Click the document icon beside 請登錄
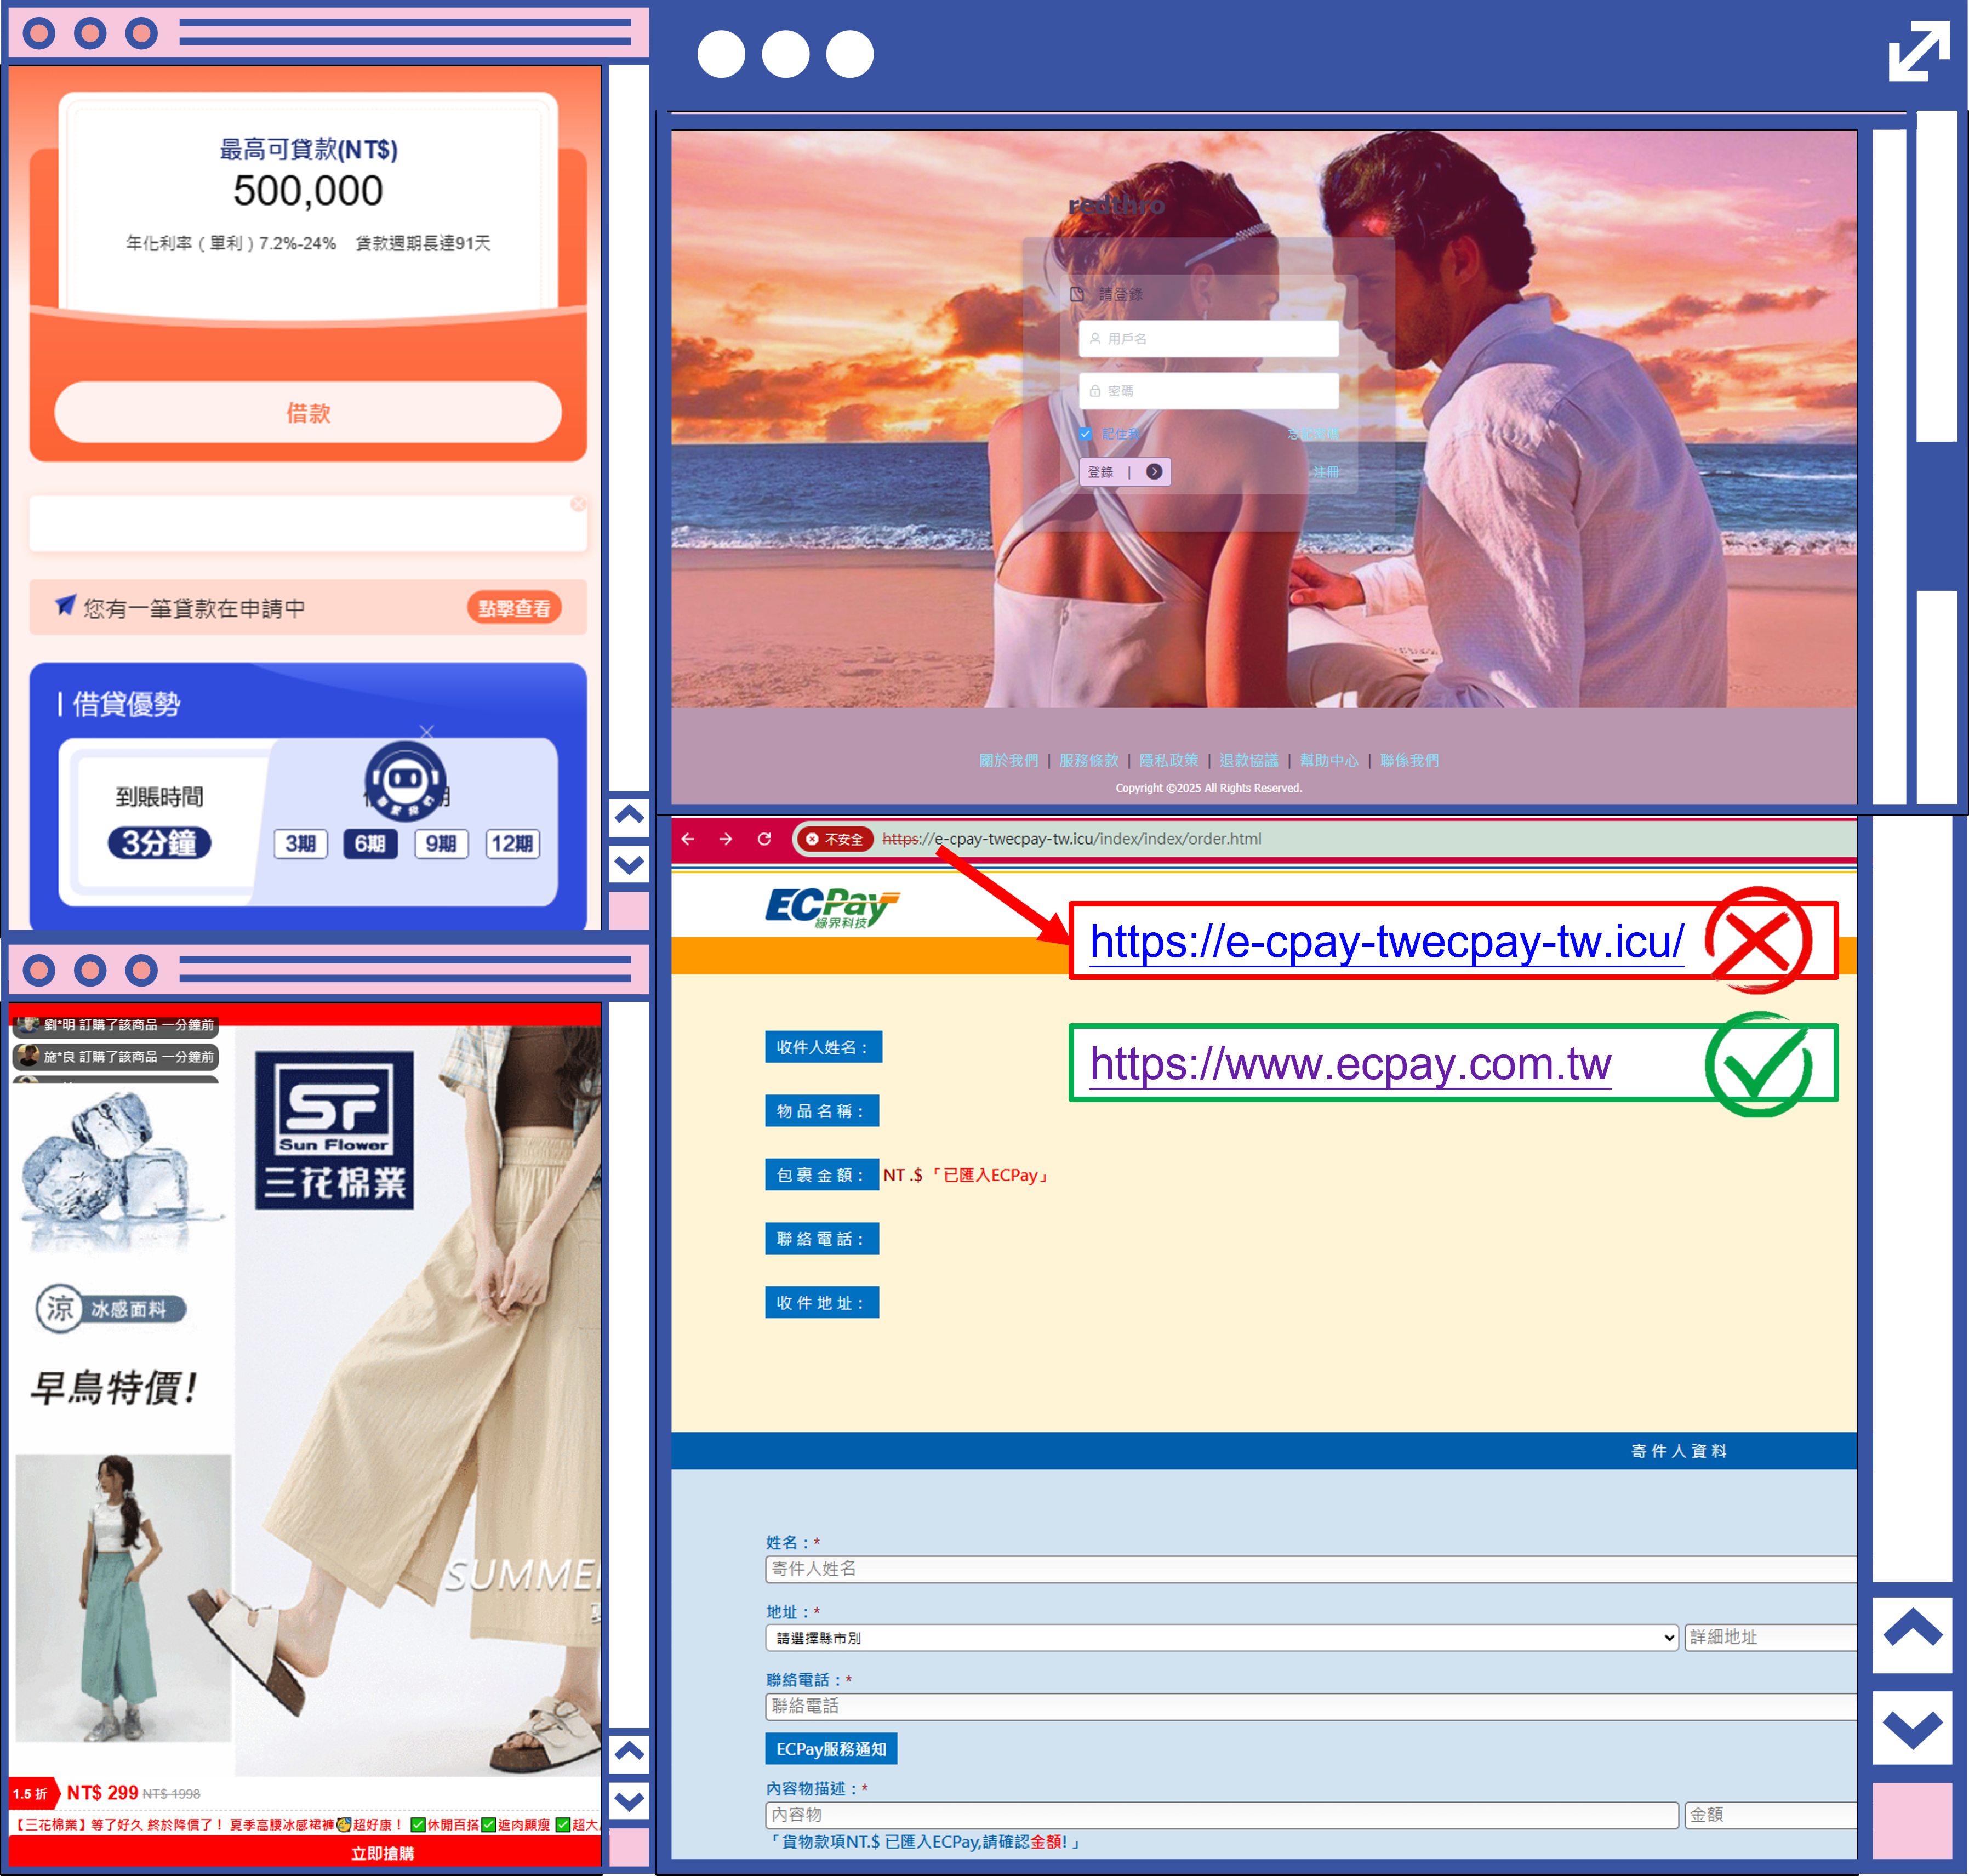The image size is (1969, 1876). (x=1077, y=294)
